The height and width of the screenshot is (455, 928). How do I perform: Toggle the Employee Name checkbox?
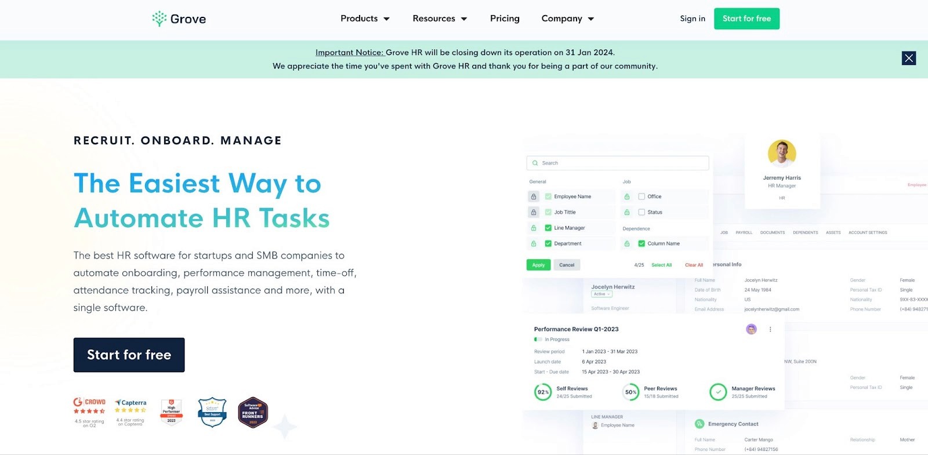coord(548,196)
